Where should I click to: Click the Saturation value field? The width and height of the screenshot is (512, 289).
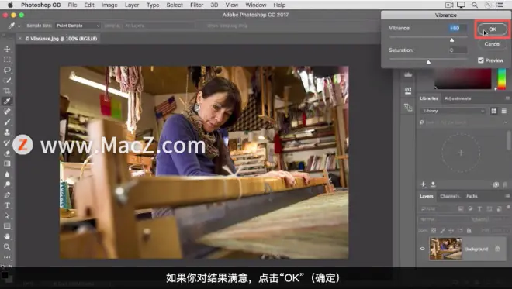[458, 50]
